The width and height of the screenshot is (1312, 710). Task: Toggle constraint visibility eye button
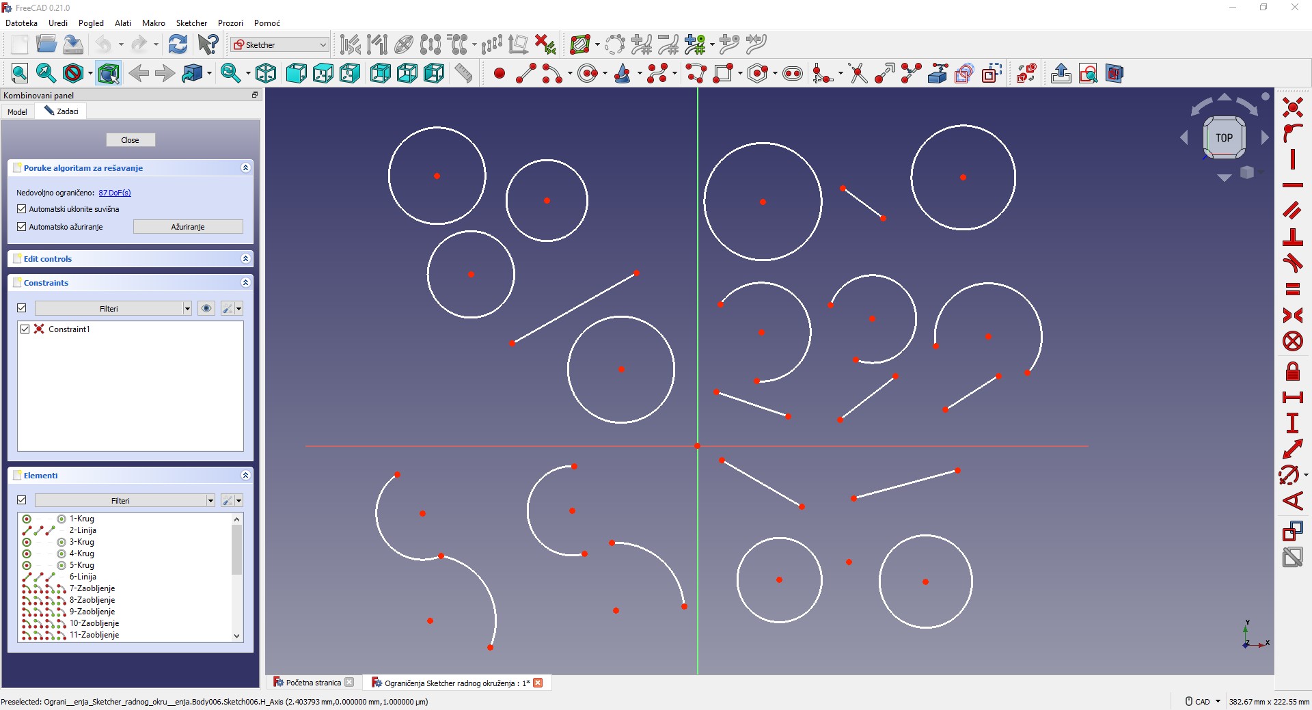pos(206,308)
